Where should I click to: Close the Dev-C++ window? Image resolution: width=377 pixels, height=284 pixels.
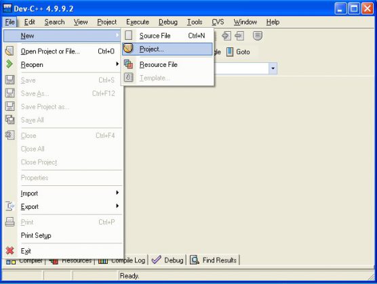click(x=368, y=9)
